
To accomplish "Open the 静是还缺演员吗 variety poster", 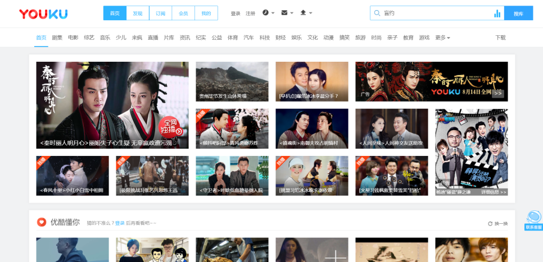I will (472, 152).
